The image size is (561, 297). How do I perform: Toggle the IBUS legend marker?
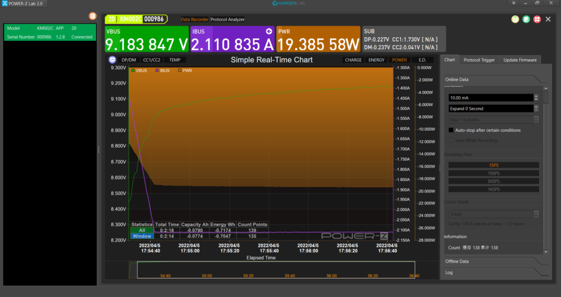point(157,71)
